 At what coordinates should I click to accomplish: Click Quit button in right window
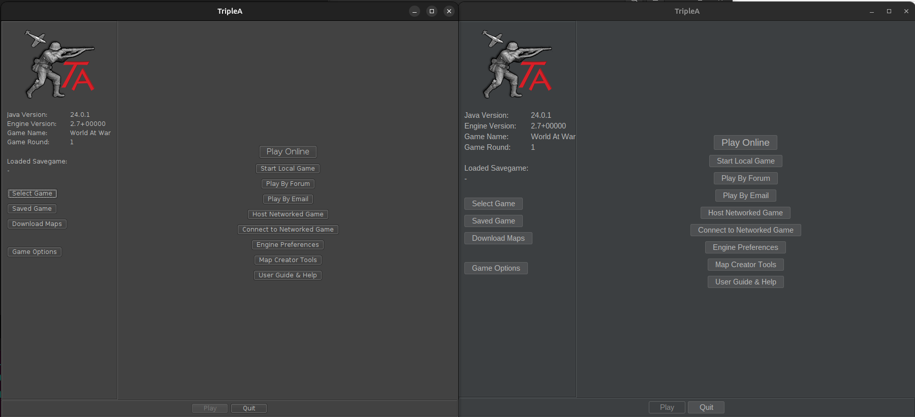[x=706, y=407]
